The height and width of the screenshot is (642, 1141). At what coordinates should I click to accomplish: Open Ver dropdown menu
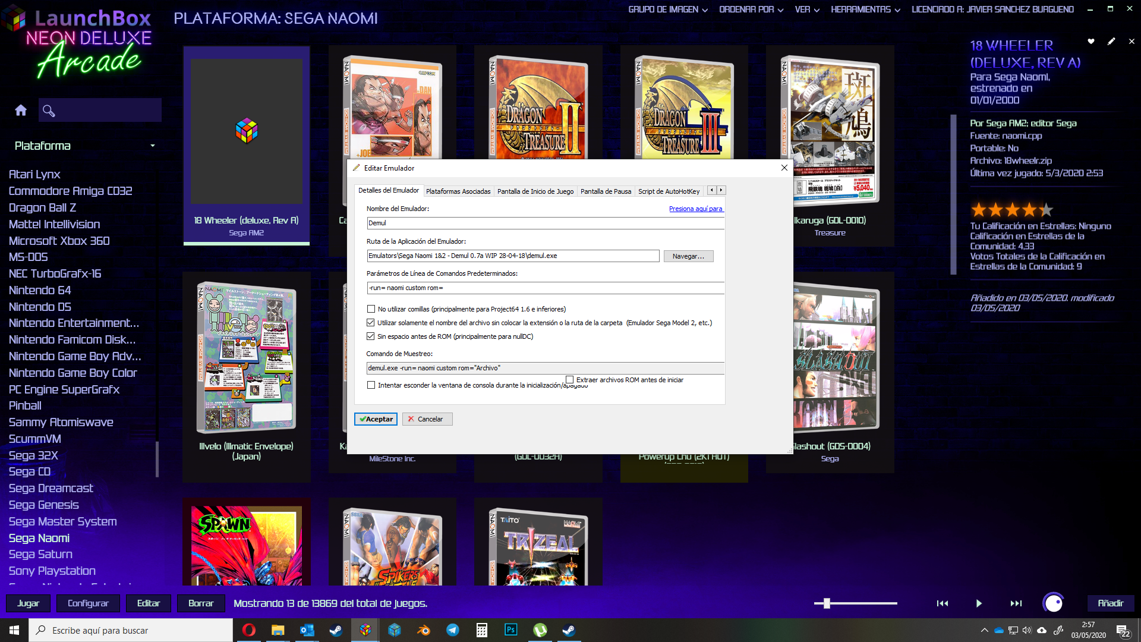[807, 10]
